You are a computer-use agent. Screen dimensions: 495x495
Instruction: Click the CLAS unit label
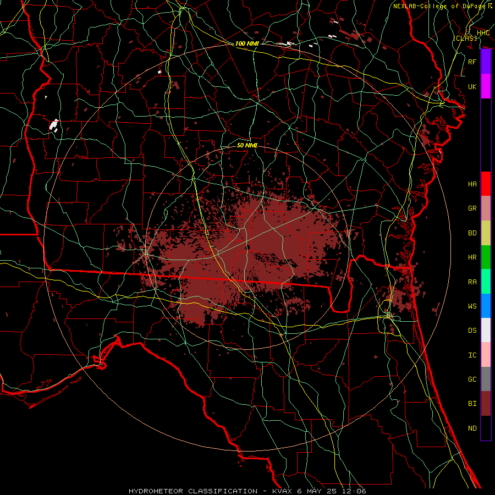tap(465, 38)
